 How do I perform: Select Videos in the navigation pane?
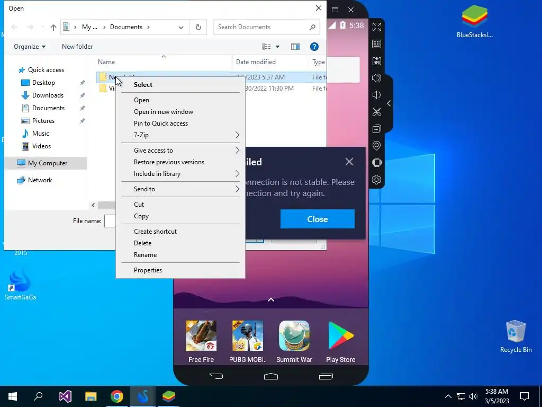coord(41,146)
